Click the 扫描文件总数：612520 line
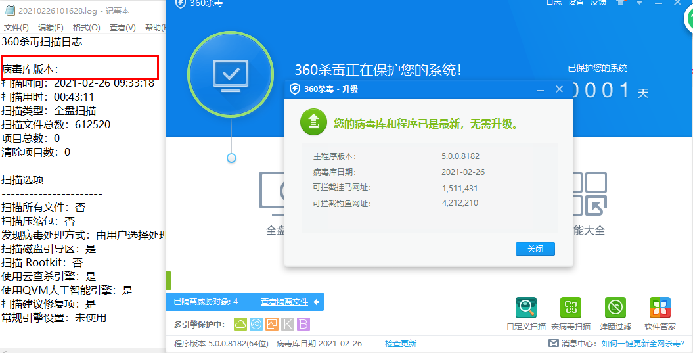 click(x=56, y=124)
